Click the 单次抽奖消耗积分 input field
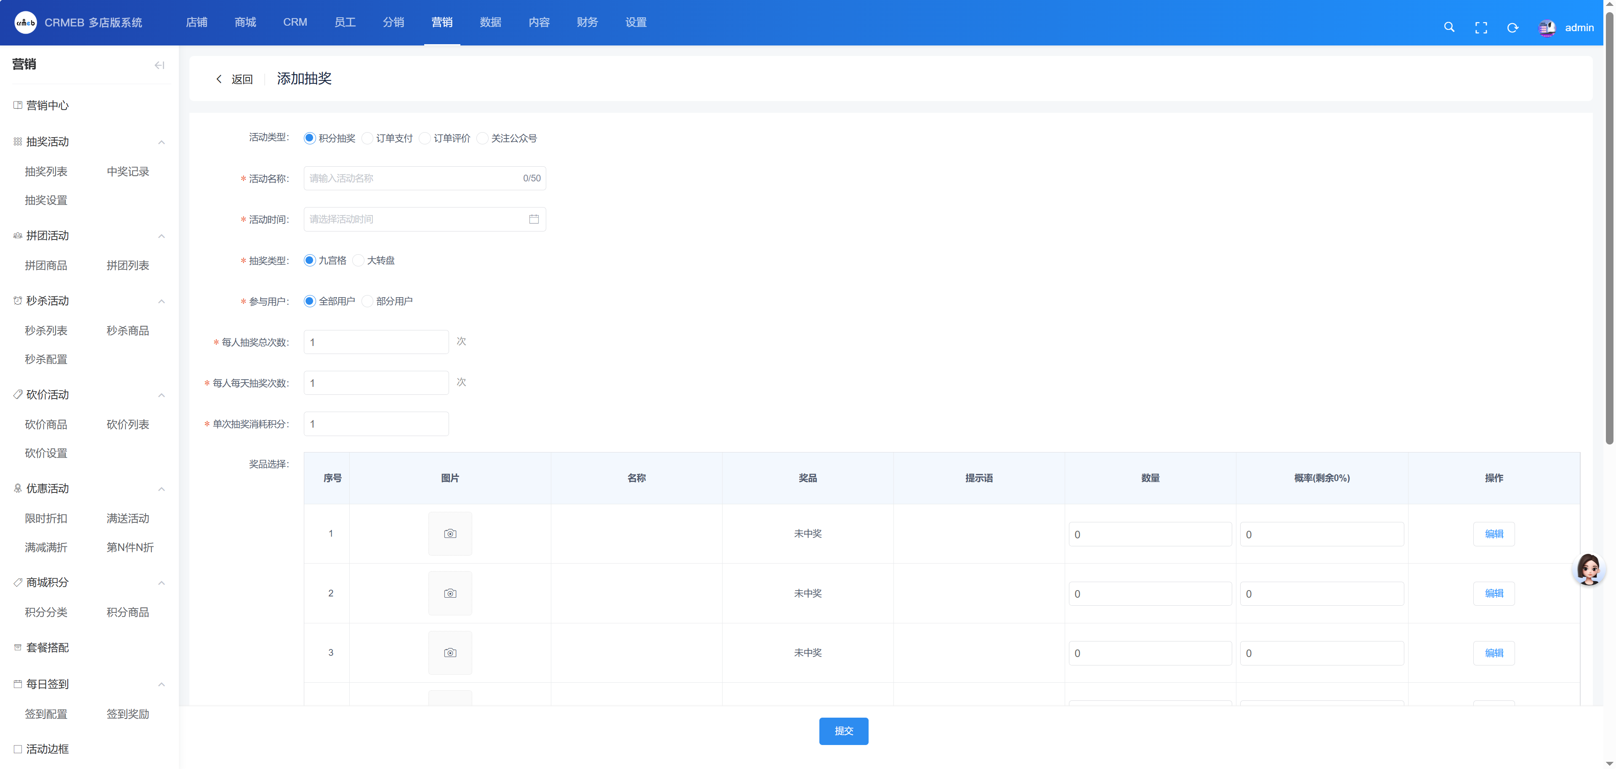This screenshot has width=1616, height=769. [x=376, y=424]
